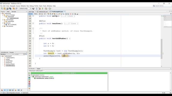Collapse the testAddNumber method fold on line 37
The width and height of the screenshot is (172, 96).
(33, 38)
